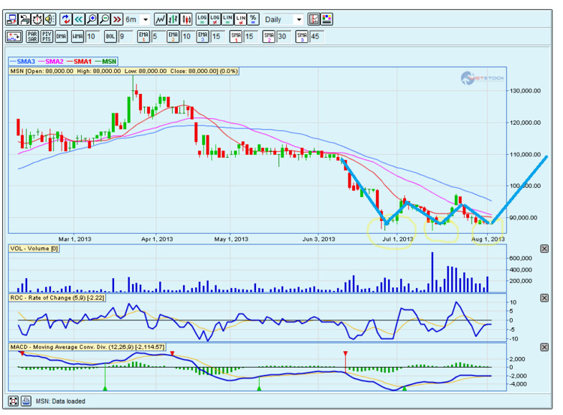Click the fullscreen icon in the status bar

[14, 401]
